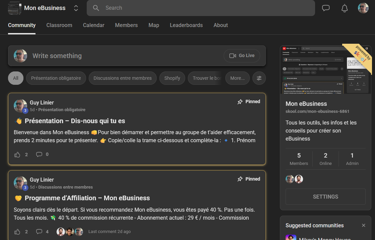Click the SETTINGS button

[x=325, y=197]
